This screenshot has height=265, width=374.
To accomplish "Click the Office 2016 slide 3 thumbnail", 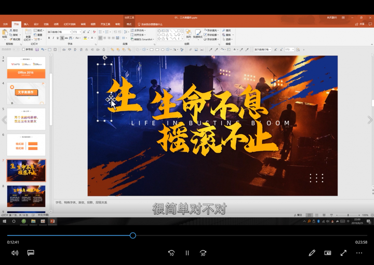I will [x=26, y=67].
